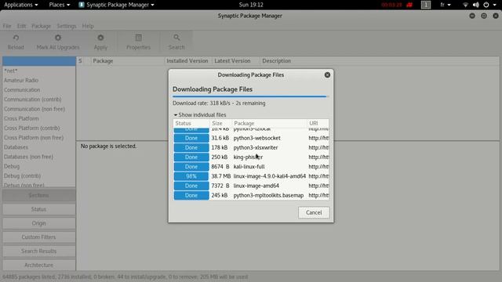The width and height of the screenshot is (502, 282).
Task: Click the URI column header
Action: point(318,124)
